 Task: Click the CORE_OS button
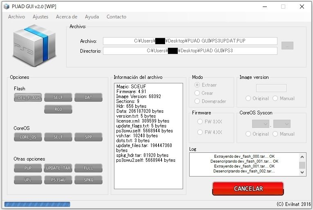point(28,137)
